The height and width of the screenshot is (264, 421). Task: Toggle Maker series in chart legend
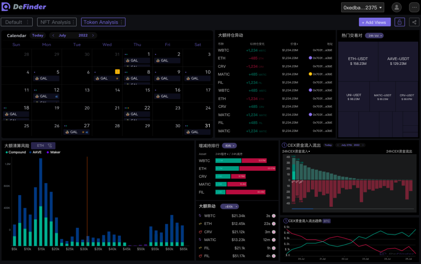click(x=54, y=152)
